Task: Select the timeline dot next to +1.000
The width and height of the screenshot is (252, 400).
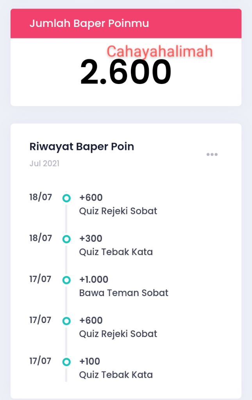Action: tap(66, 280)
